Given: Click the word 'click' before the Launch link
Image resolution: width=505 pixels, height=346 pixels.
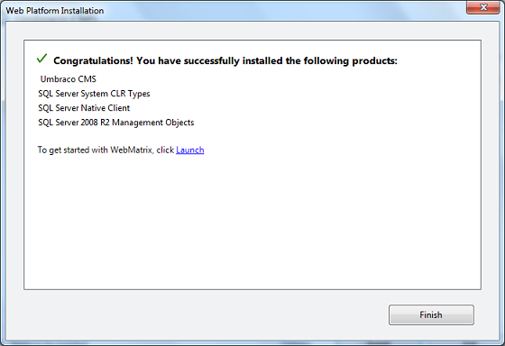Looking at the screenshot, I should pyautogui.click(x=165, y=150).
